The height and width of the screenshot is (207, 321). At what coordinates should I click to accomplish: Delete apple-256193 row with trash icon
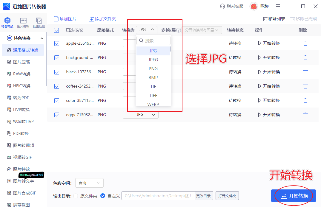[x=305, y=43]
